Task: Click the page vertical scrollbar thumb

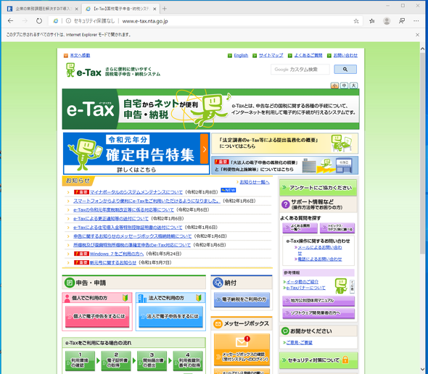Action: pyautogui.click(x=422, y=154)
